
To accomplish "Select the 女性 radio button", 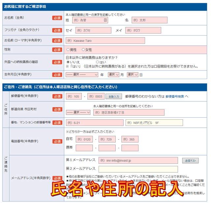I will (x=83, y=50).
